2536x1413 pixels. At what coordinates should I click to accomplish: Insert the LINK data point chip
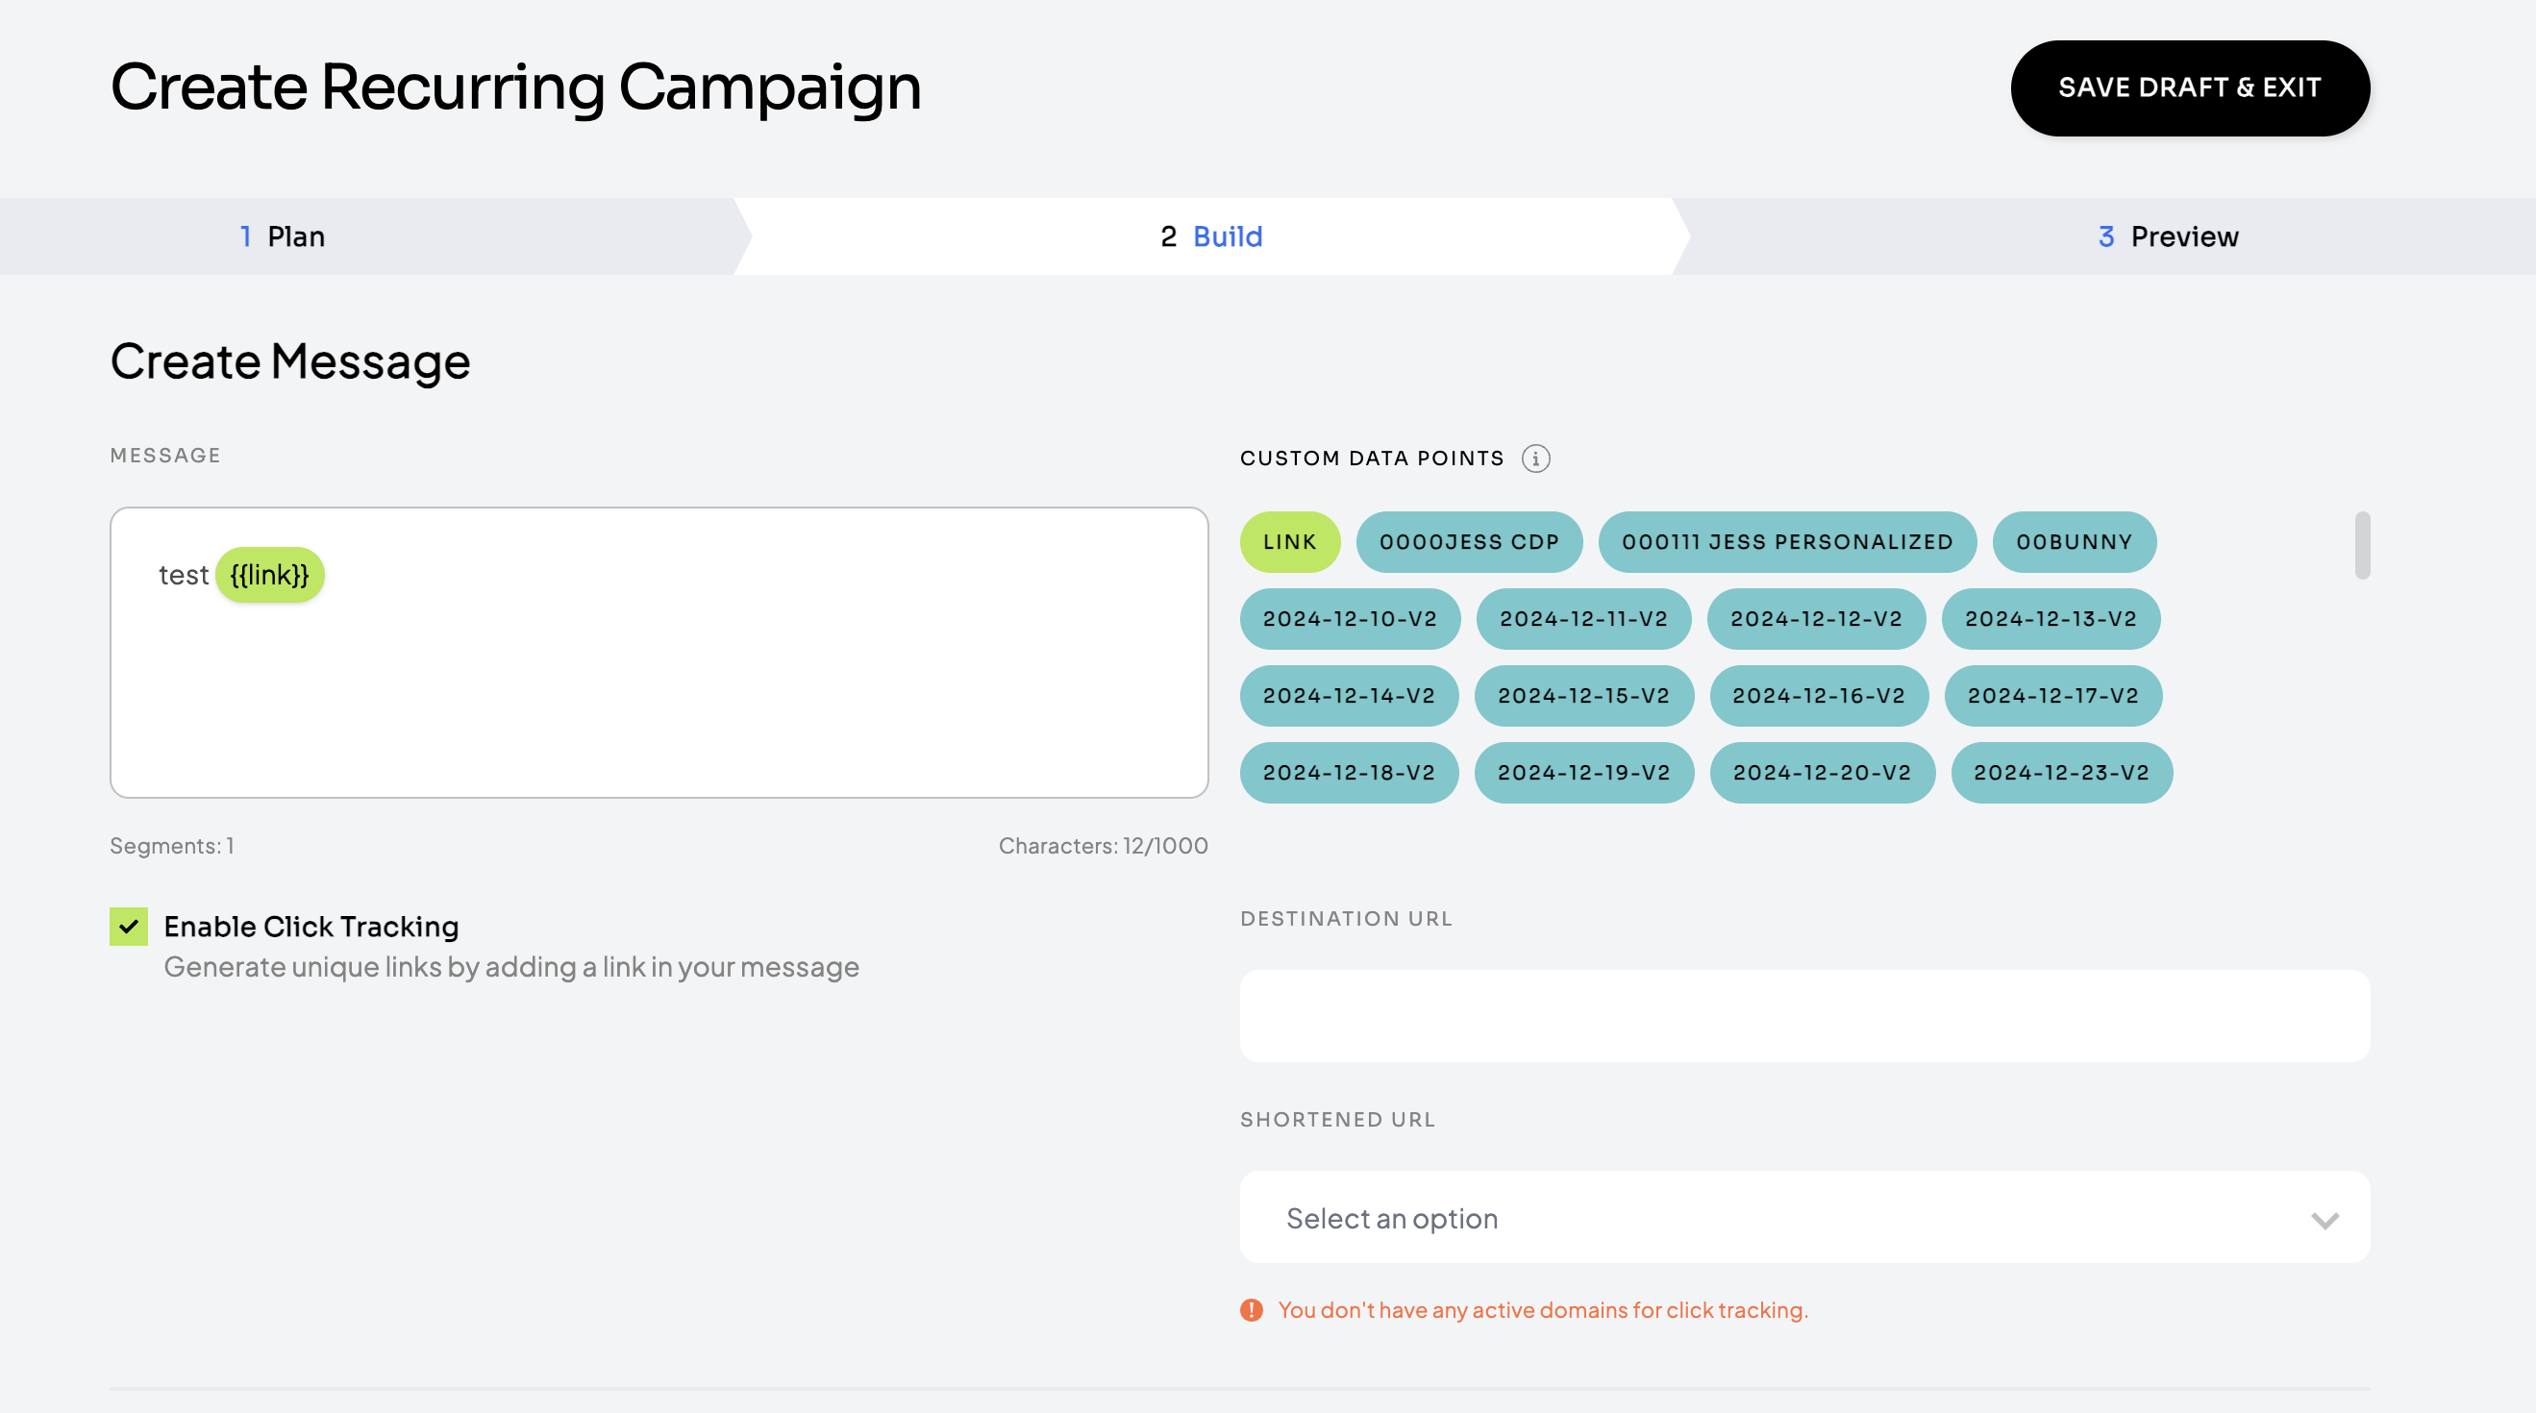1289,541
